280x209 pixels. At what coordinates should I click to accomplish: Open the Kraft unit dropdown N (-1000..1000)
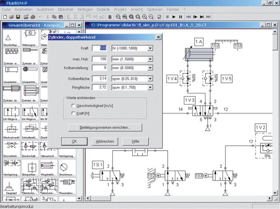coord(150,48)
